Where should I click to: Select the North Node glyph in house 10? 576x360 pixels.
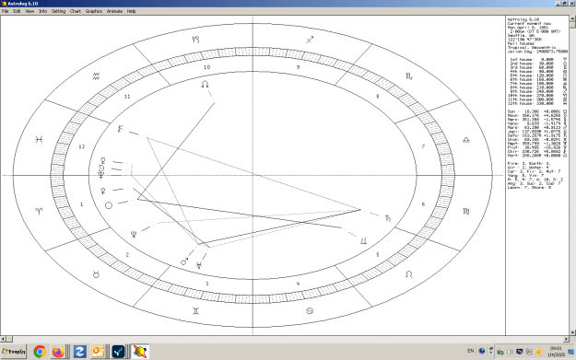(205, 85)
